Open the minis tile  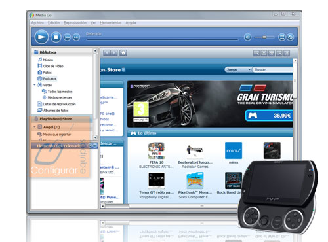pos(234,150)
